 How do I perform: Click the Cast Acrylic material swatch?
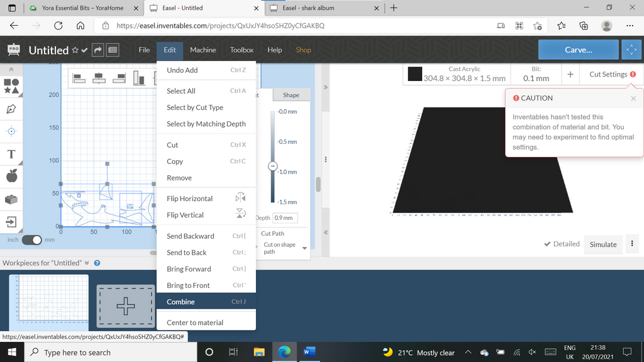tap(415, 74)
